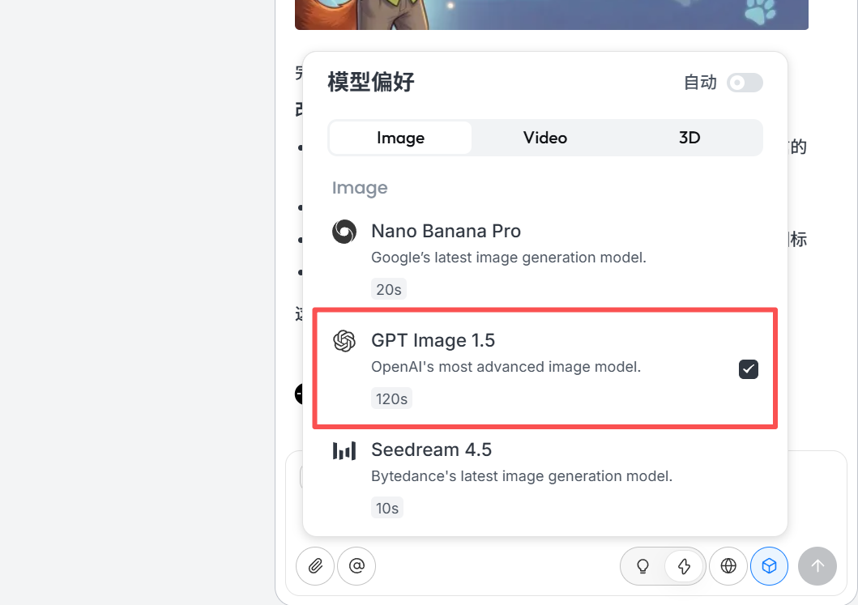Click the Seedream 4.5 bar-chart icon
Image resolution: width=858 pixels, height=605 pixels.
point(344,450)
